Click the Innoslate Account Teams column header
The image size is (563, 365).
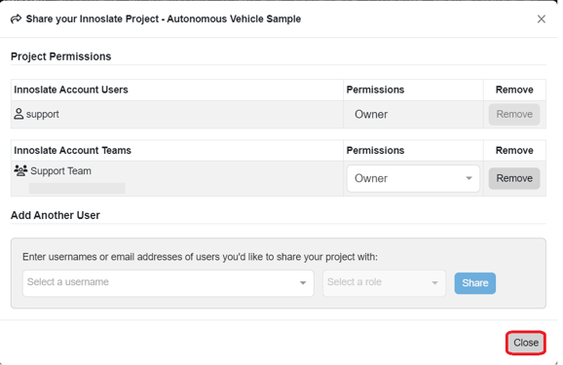[x=72, y=150]
